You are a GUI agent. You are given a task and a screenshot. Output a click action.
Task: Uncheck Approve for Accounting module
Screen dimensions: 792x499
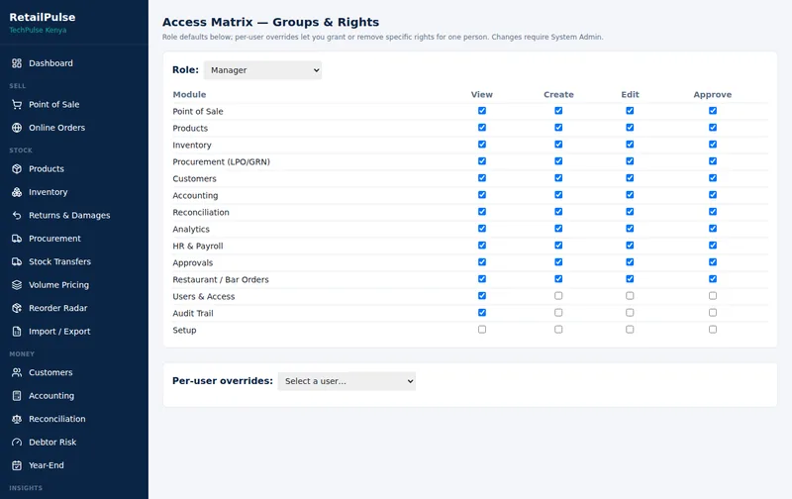[713, 194]
